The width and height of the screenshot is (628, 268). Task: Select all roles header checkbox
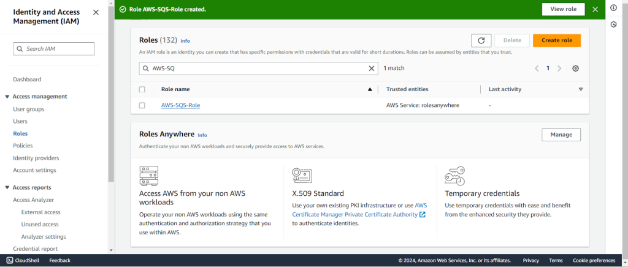pos(142,89)
